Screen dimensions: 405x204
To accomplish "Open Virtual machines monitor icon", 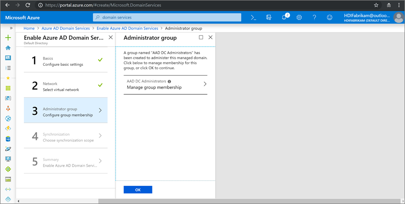I will [8, 159].
